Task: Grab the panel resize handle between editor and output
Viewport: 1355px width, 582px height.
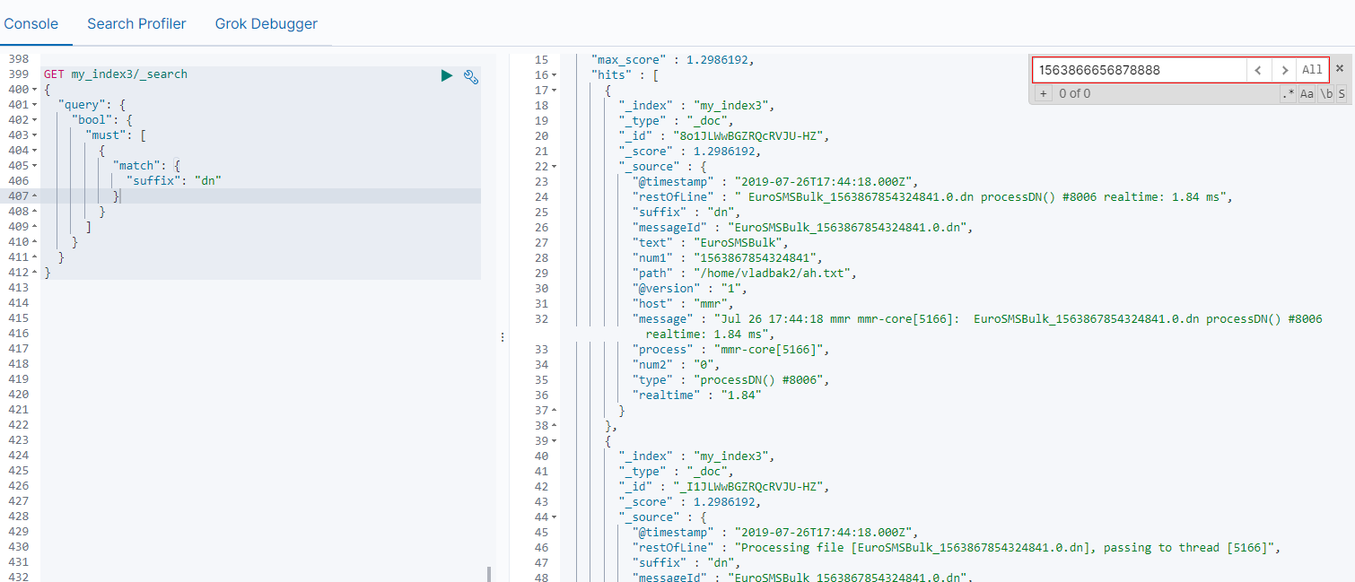Action: coord(503,337)
